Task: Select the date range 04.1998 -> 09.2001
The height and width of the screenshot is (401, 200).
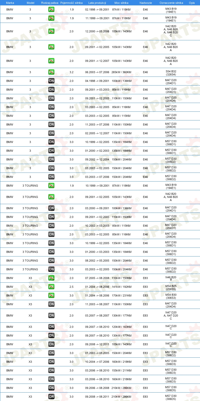Action: click(97, 81)
